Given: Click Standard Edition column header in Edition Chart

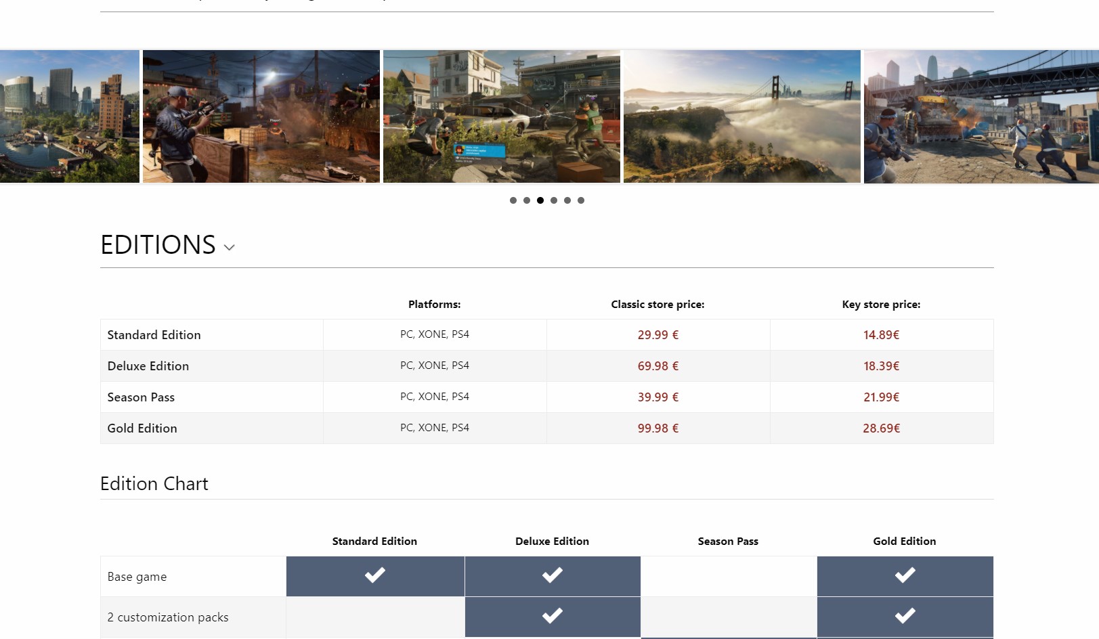Looking at the screenshot, I should pos(374,542).
